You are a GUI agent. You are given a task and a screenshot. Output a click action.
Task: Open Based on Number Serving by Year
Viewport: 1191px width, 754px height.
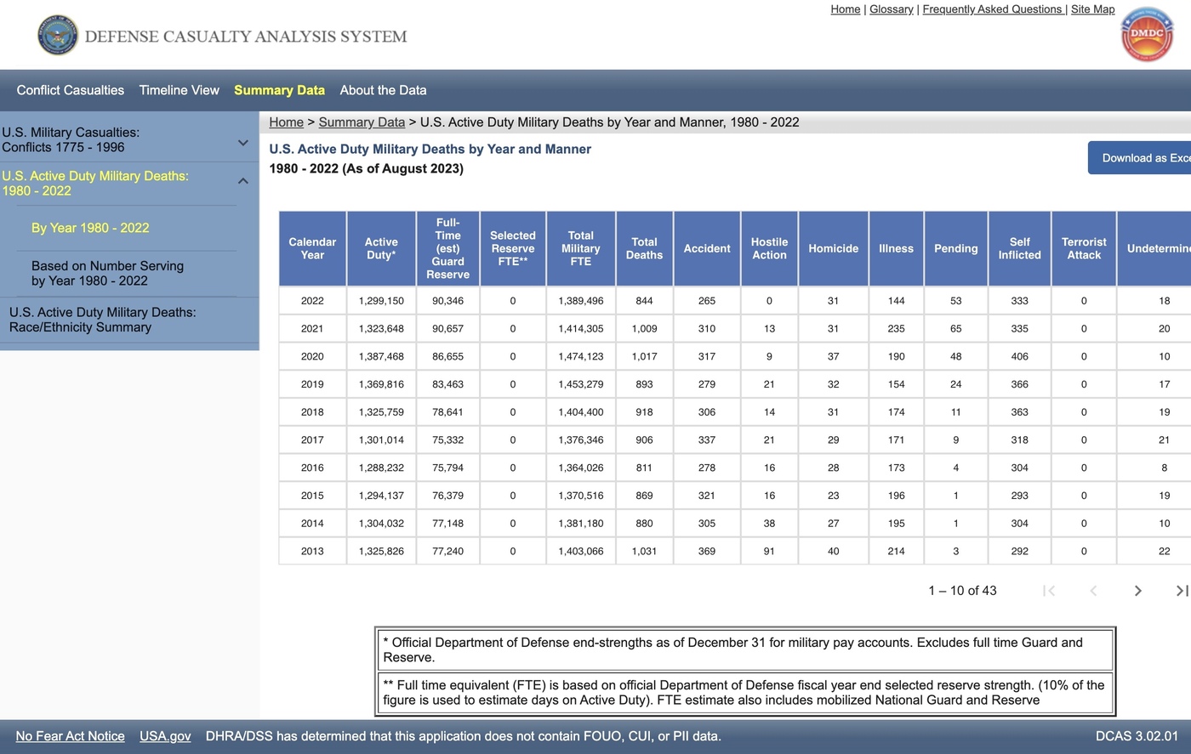coord(107,273)
